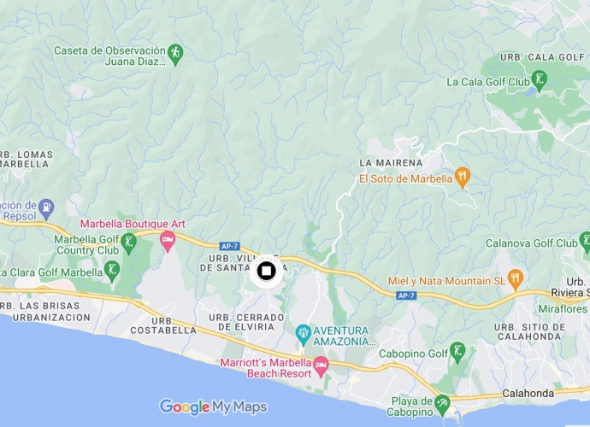Select Miel y Nata Mountain restaurant pin
Image resolution: width=590 pixels, height=427 pixels.
pyautogui.click(x=515, y=280)
